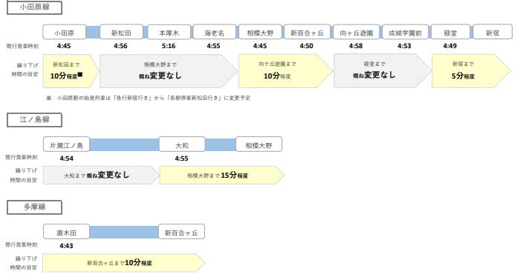Select the 唐木田 station box
This screenshot has height=274, width=520.
tap(66, 232)
